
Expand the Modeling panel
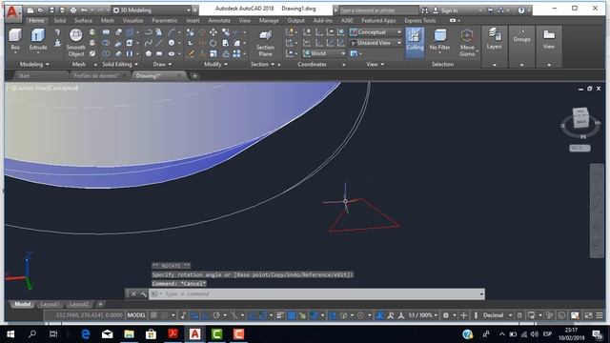point(34,64)
